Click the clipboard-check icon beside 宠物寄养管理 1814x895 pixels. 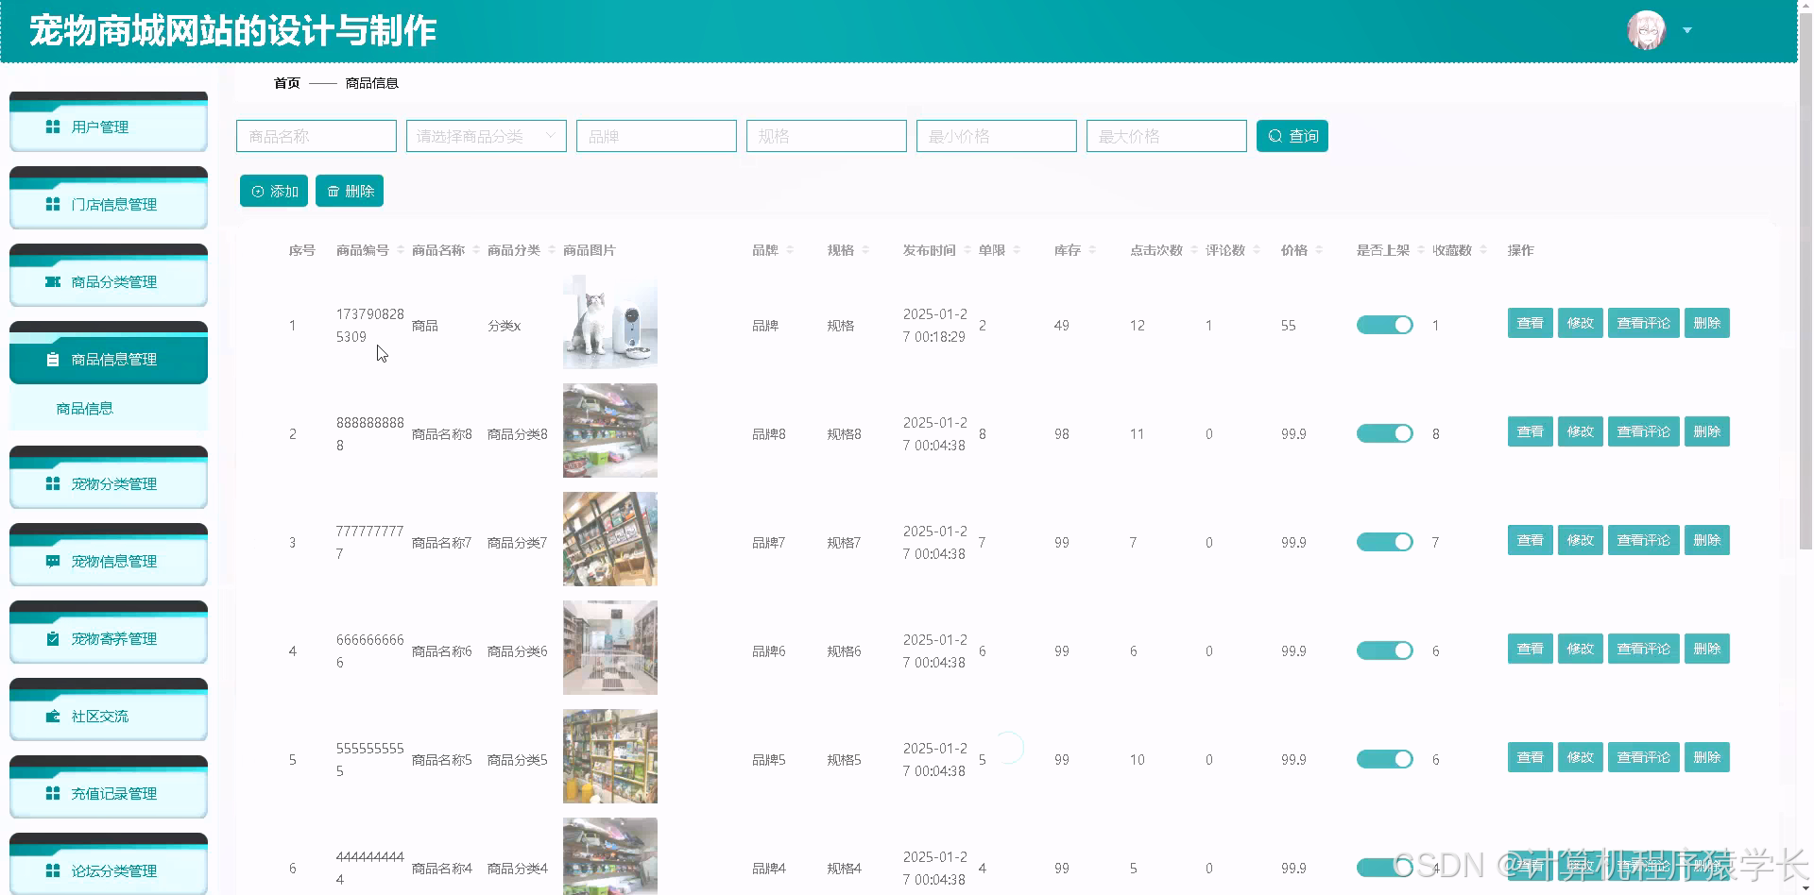coord(53,638)
